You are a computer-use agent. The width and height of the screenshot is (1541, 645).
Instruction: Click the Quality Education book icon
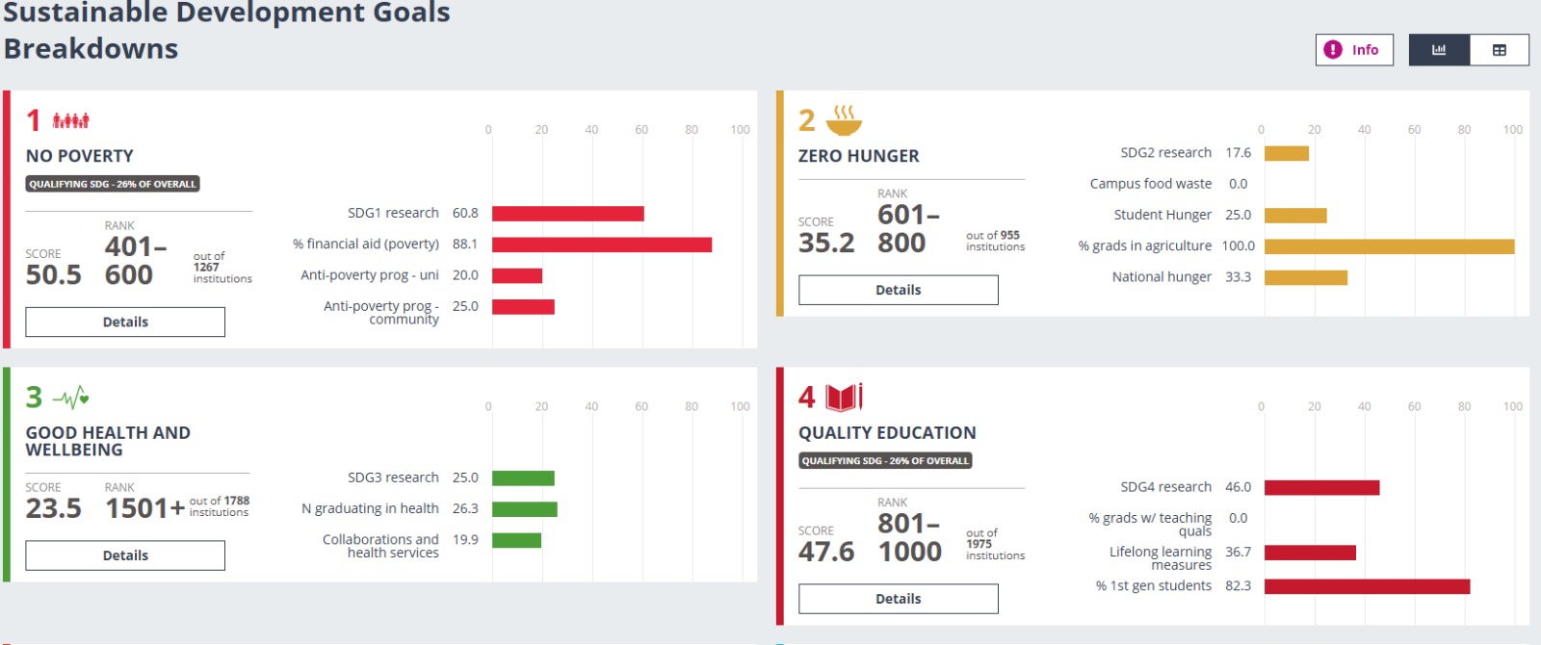[x=844, y=397]
